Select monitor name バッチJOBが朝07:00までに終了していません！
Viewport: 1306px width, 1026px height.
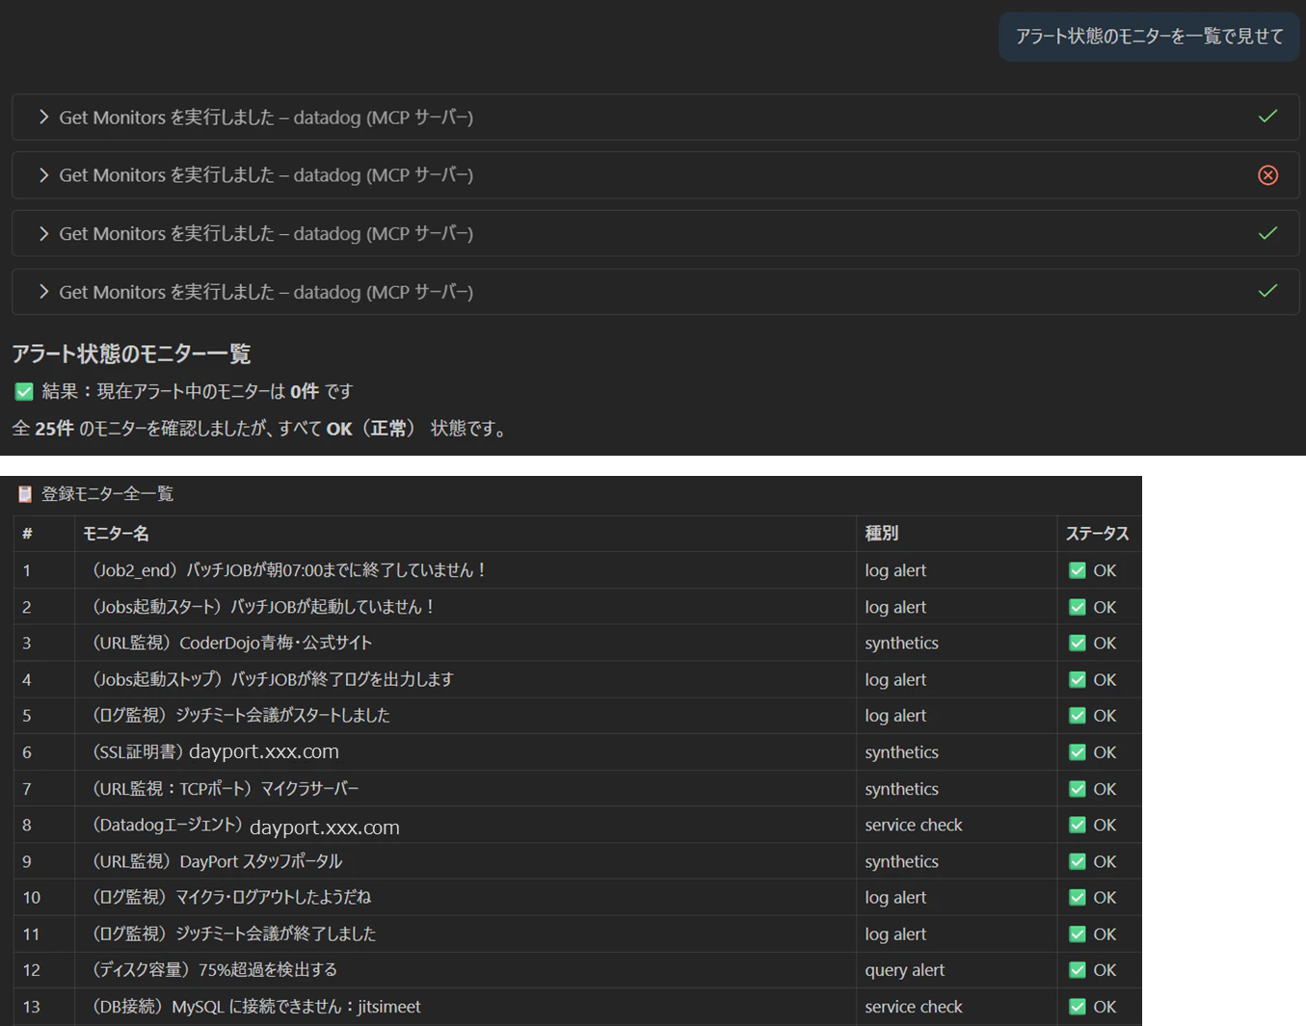[337, 570]
